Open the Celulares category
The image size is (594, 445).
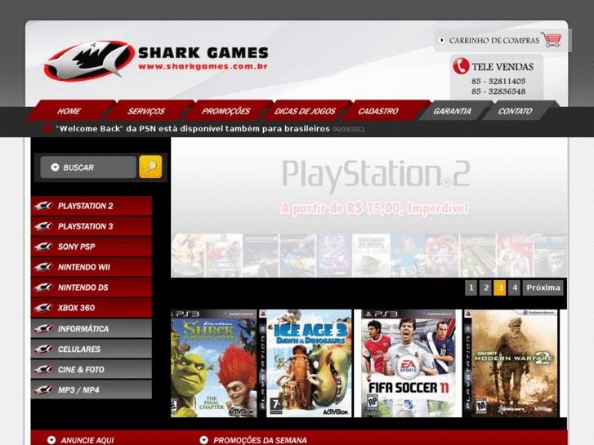pyautogui.click(x=92, y=349)
